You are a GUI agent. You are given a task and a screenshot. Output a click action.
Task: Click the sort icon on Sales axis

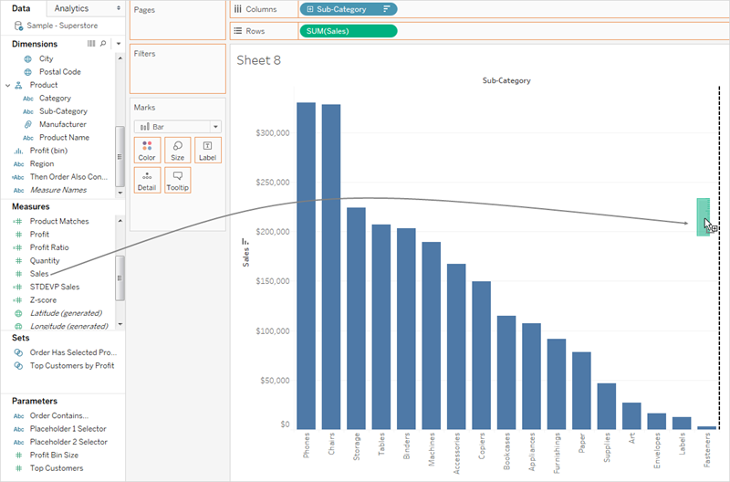tap(245, 241)
